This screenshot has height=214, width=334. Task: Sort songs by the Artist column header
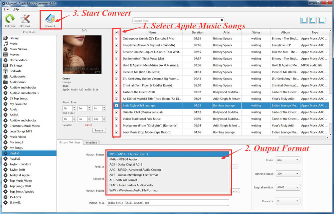tap(227, 33)
